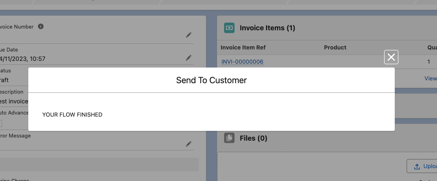Click the Files section icon
The width and height of the screenshot is (437, 181).
(229, 138)
